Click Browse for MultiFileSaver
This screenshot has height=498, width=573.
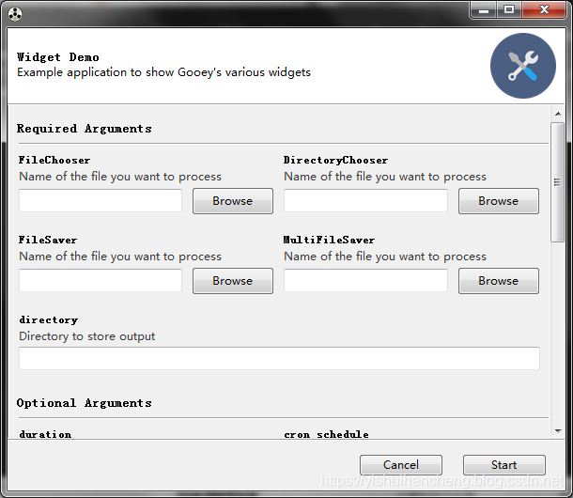point(499,281)
